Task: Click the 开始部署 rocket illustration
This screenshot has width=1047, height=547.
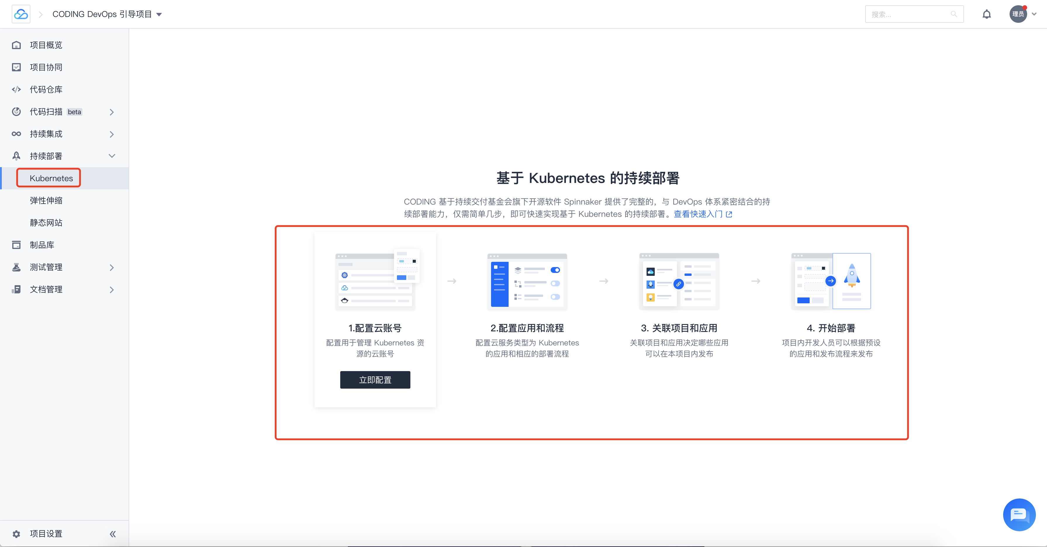Action: coord(831,281)
